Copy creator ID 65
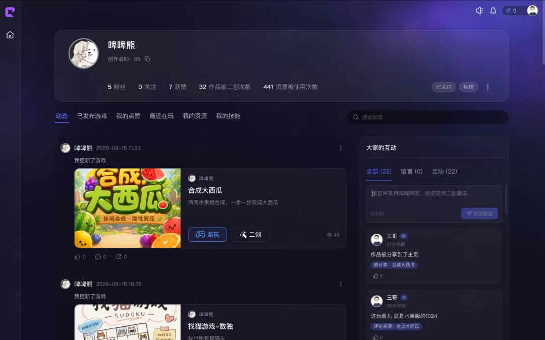 pos(148,59)
